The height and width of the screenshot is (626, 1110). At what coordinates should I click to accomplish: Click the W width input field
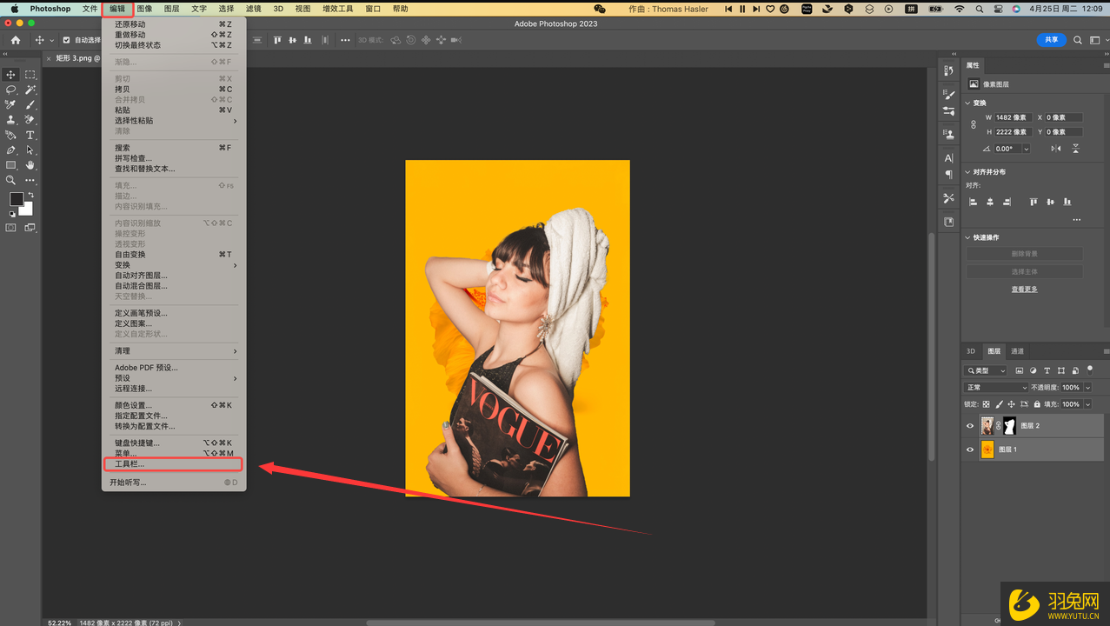tap(1012, 117)
